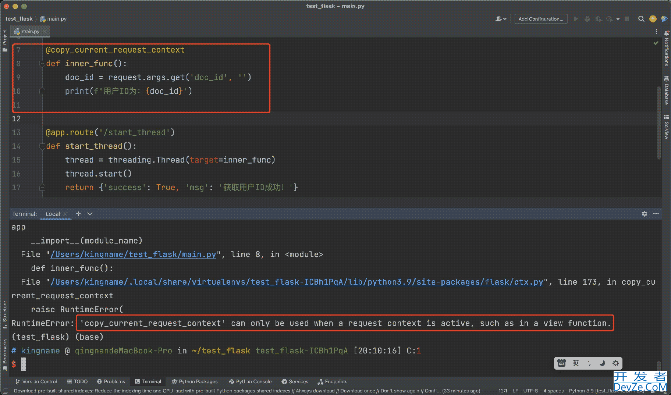The width and height of the screenshot is (671, 395).
Task: Click the green inspection checkmark widget
Action: coord(656,43)
